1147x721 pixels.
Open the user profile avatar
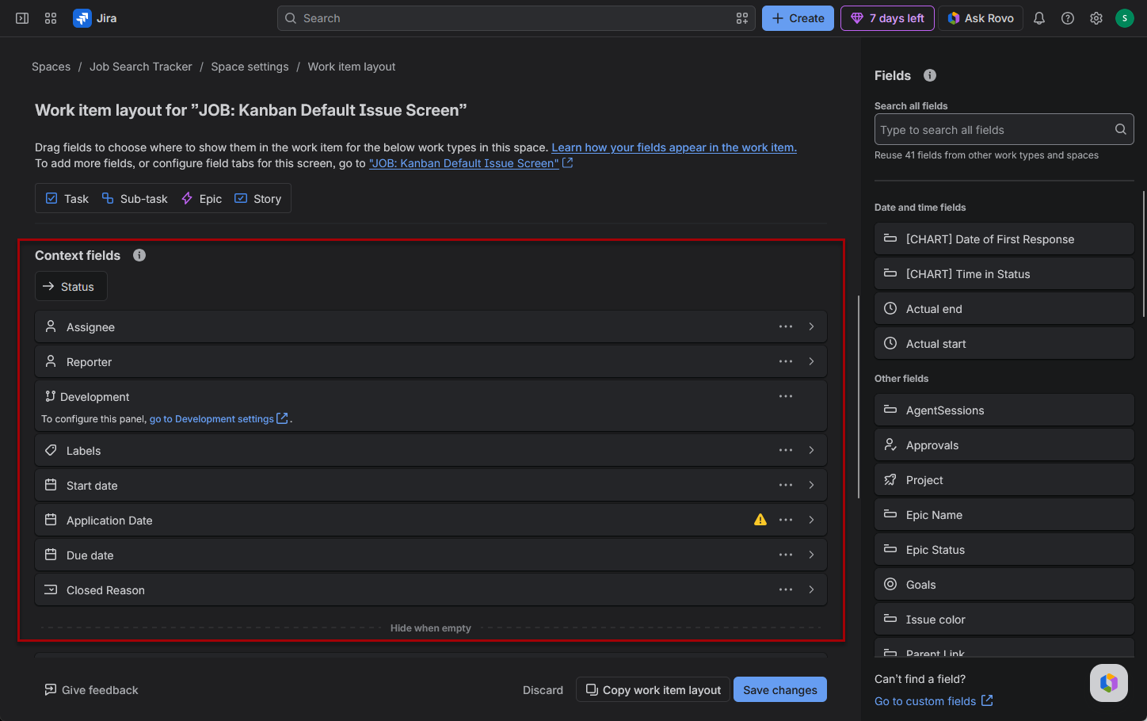pyautogui.click(x=1125, y=18)
